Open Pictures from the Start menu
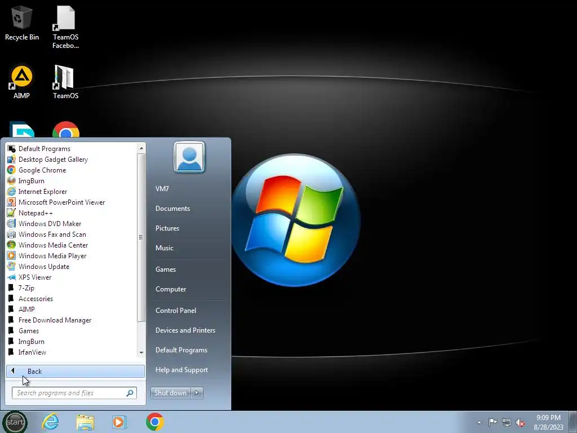This screenshot has height=433, width=577. (x=167, y=228)
